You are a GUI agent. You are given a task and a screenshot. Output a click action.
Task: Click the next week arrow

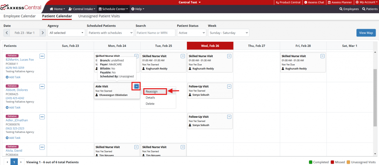click(x=43, y=33)
